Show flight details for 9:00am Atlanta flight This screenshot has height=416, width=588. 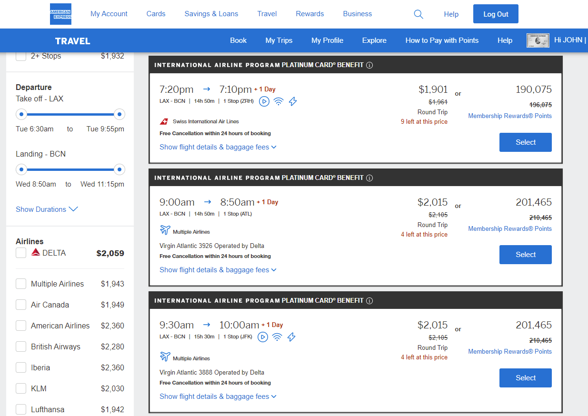218,270
